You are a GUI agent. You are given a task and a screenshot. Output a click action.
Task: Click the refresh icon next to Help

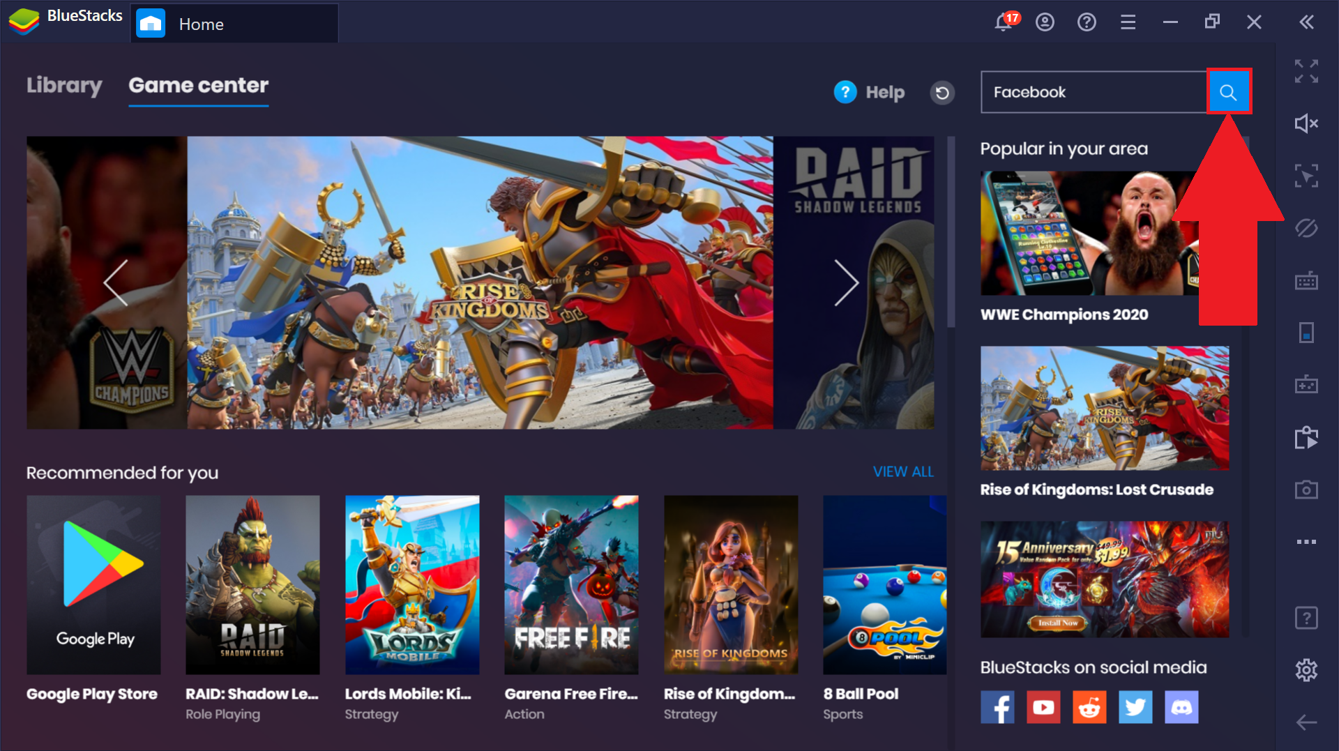[942, 92]
